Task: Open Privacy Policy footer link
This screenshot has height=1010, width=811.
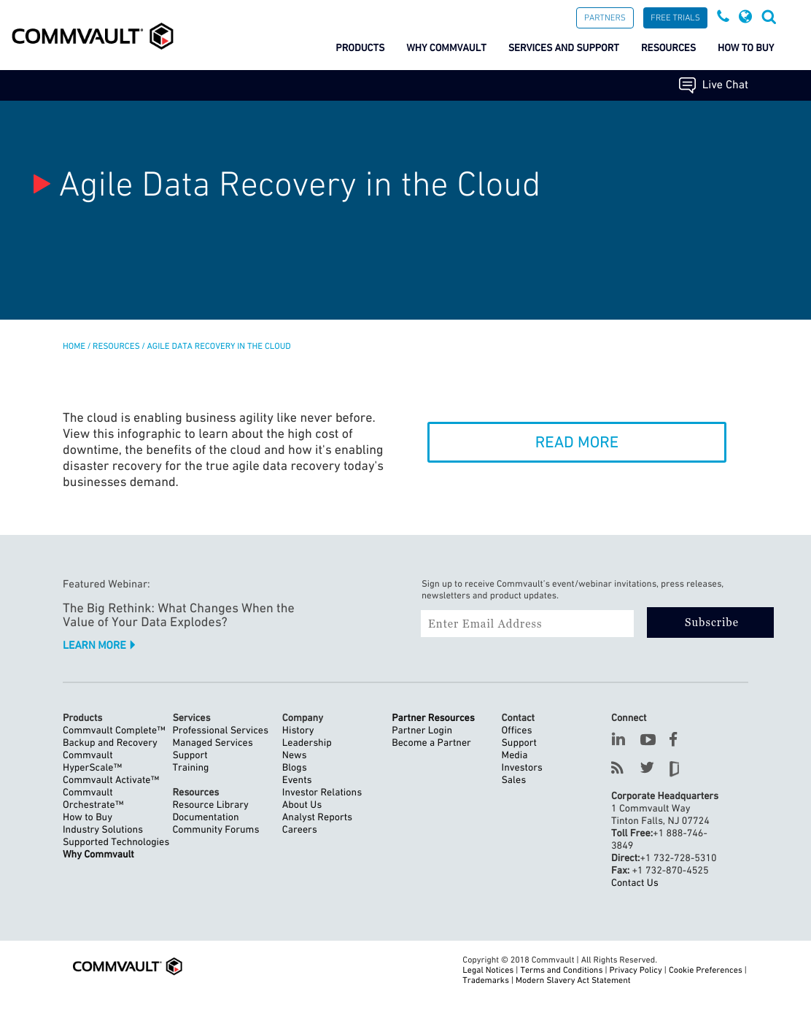Action: [636, 971]
